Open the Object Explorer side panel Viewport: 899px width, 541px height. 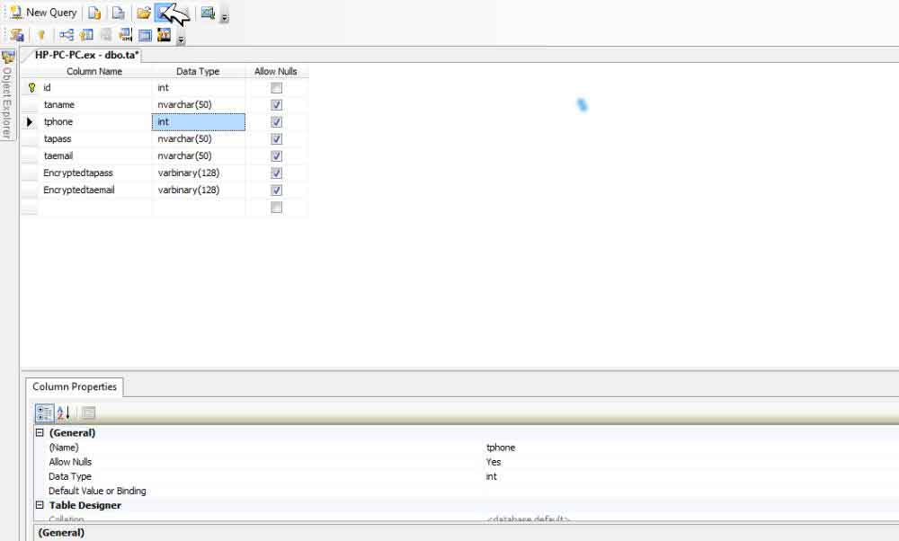click(x=8, y=99)
